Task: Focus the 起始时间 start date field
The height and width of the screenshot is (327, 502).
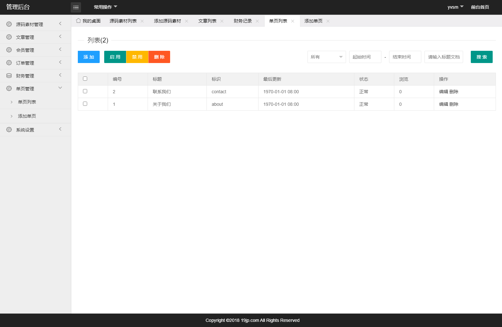Action: pos(365,57)
